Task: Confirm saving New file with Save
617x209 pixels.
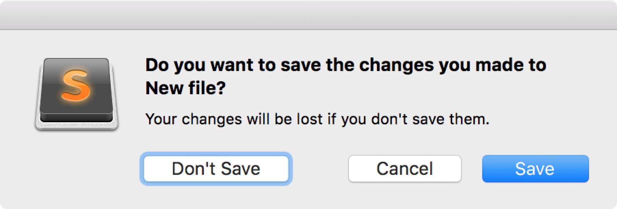Action: 535,169
